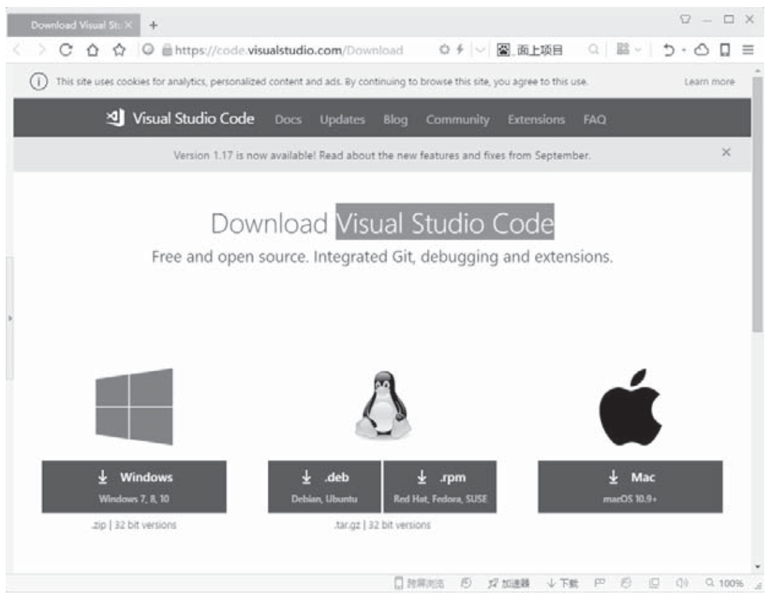The width and height of the screenshot is (770, 599).
Task: Go to the Blog page
Action: [395, 120]
